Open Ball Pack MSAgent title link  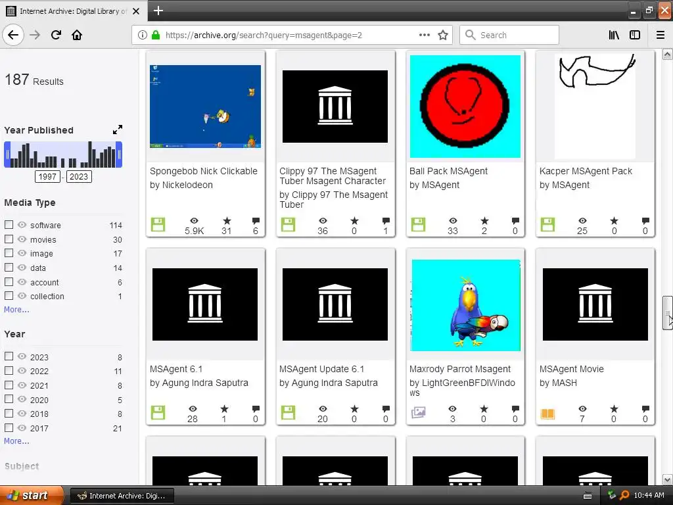pyautogui.click(x=448, y=171)
